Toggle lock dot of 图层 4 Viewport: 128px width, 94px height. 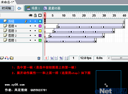point(35,26)
